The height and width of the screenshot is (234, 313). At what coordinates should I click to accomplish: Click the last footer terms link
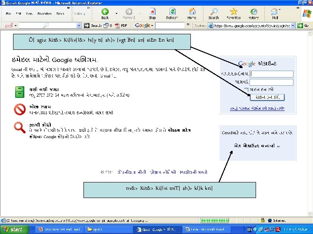(193, 172)
